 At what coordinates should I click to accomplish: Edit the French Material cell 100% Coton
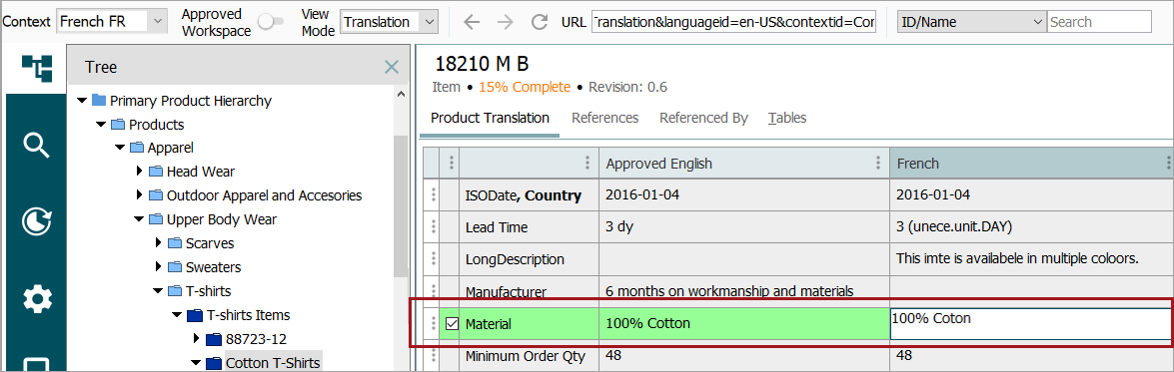click(x=1031, y=324)
